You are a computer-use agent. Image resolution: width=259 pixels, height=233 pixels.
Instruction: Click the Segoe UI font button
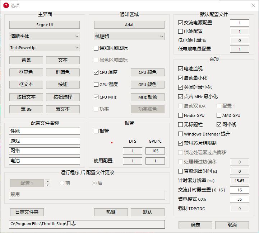[45, 25]
